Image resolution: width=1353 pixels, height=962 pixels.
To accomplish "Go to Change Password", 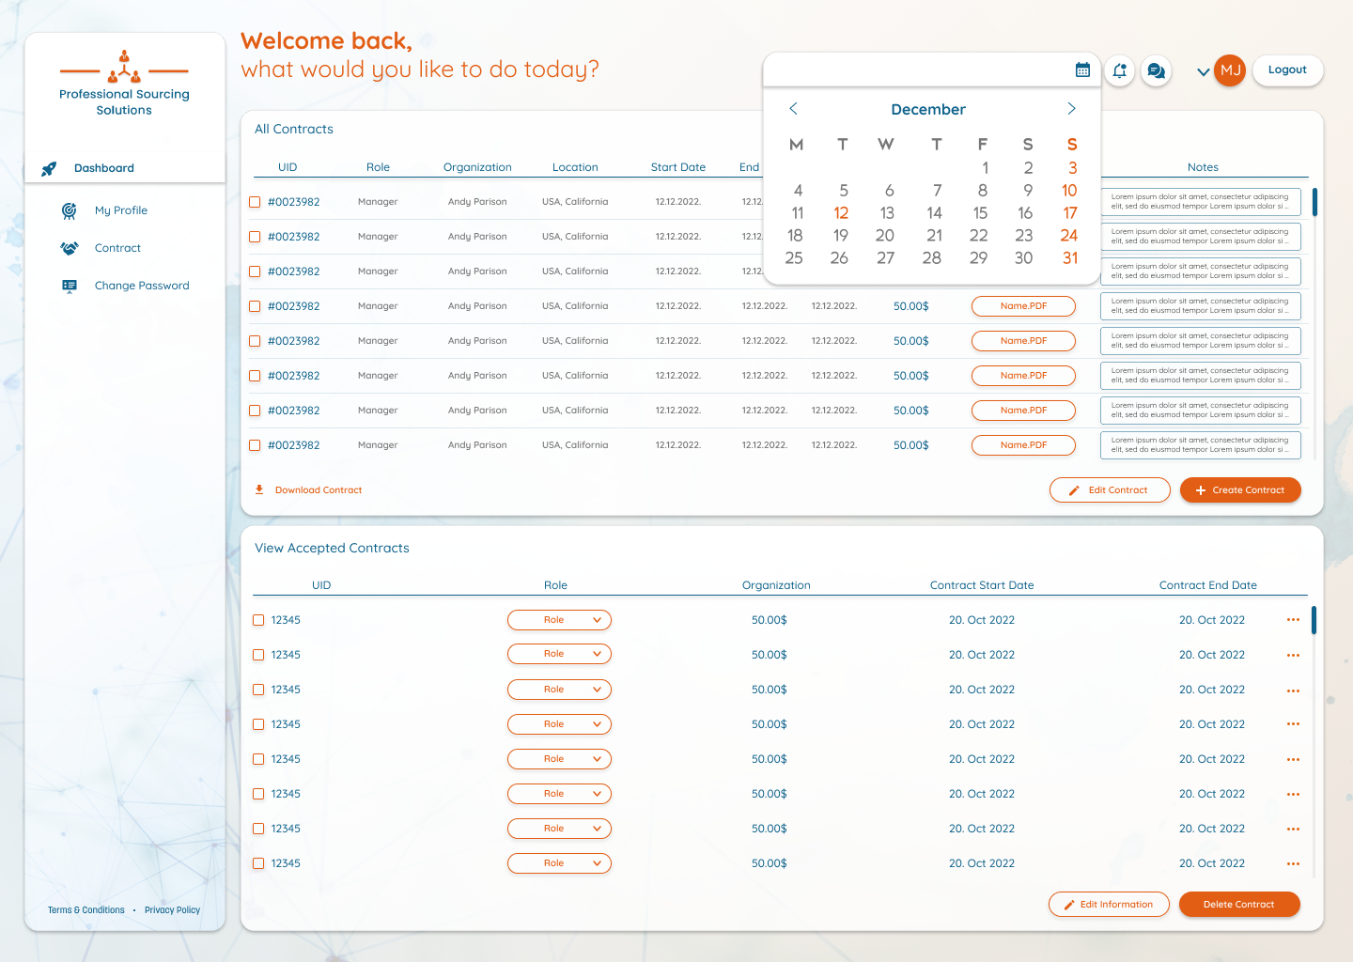I will [142, 286].
